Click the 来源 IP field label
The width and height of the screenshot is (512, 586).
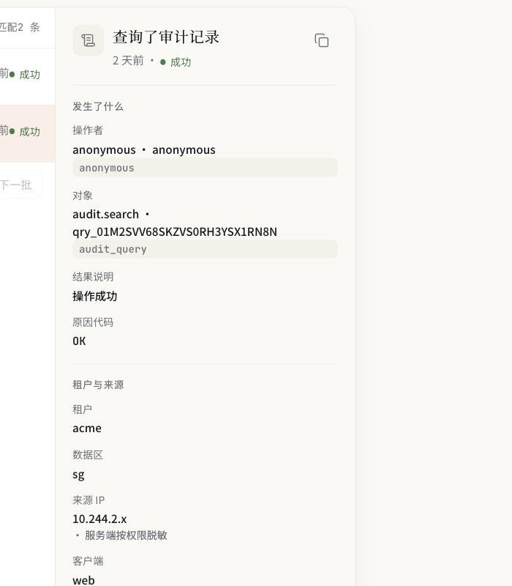pos(89,500)
